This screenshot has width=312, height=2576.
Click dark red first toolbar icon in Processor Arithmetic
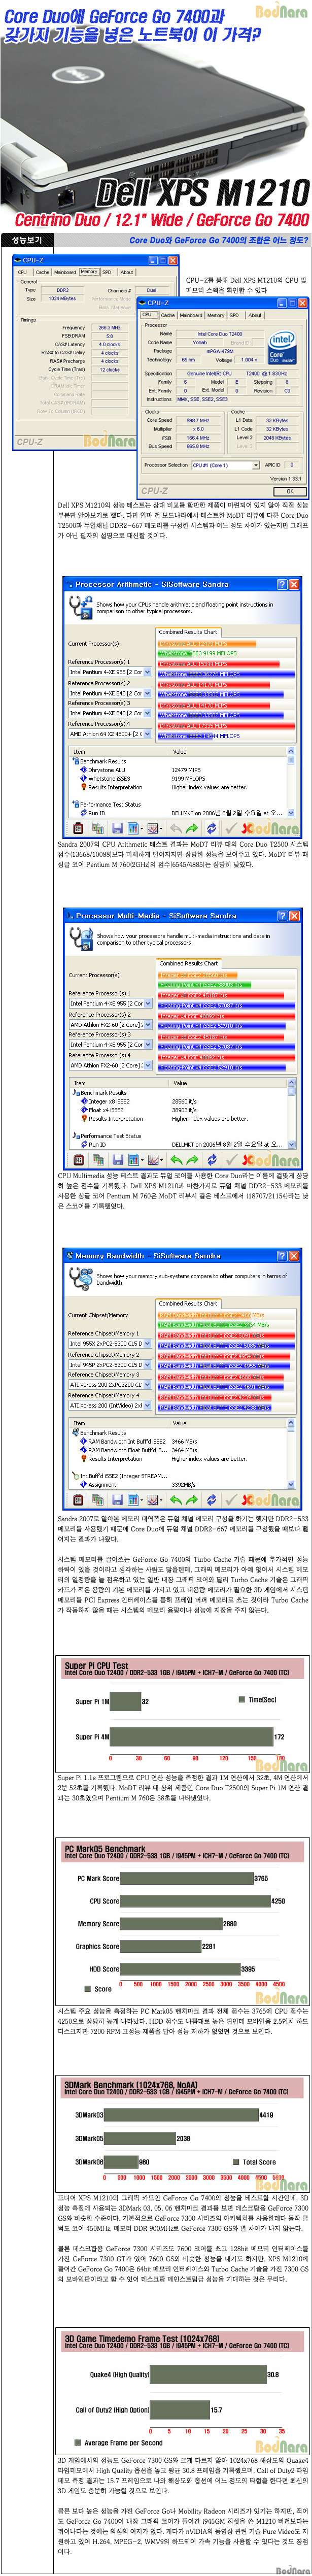pos(78,828)
